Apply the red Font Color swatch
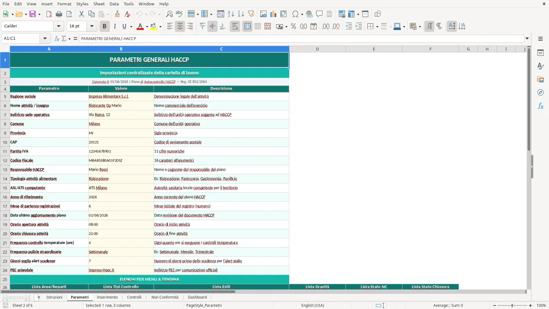 pyautogui.click(x=140, y=27)
